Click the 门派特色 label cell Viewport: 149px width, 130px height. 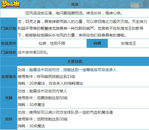click(x=9, y=52)
